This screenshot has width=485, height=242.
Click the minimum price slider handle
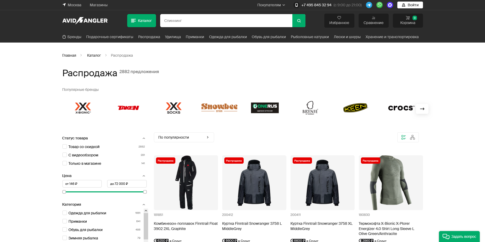pos(64,192)
